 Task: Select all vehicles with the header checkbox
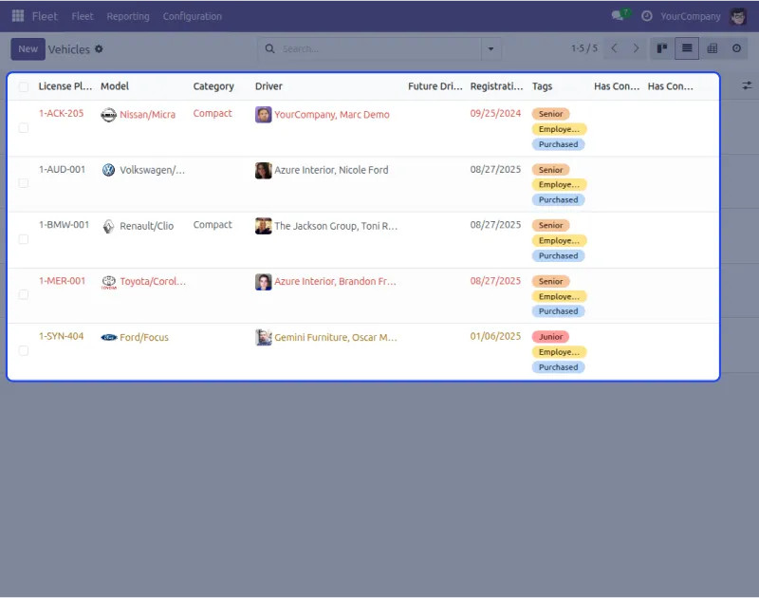(x=24, y=85)
